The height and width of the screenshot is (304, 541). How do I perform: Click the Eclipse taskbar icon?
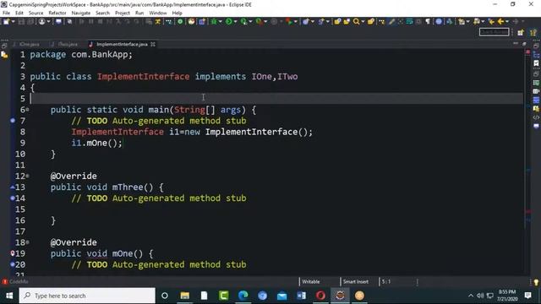(340, 296)
